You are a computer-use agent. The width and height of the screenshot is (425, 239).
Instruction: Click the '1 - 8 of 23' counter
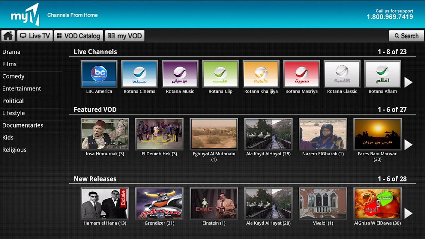click(392, 52)
